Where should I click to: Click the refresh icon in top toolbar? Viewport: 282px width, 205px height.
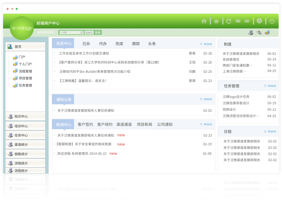229,21
